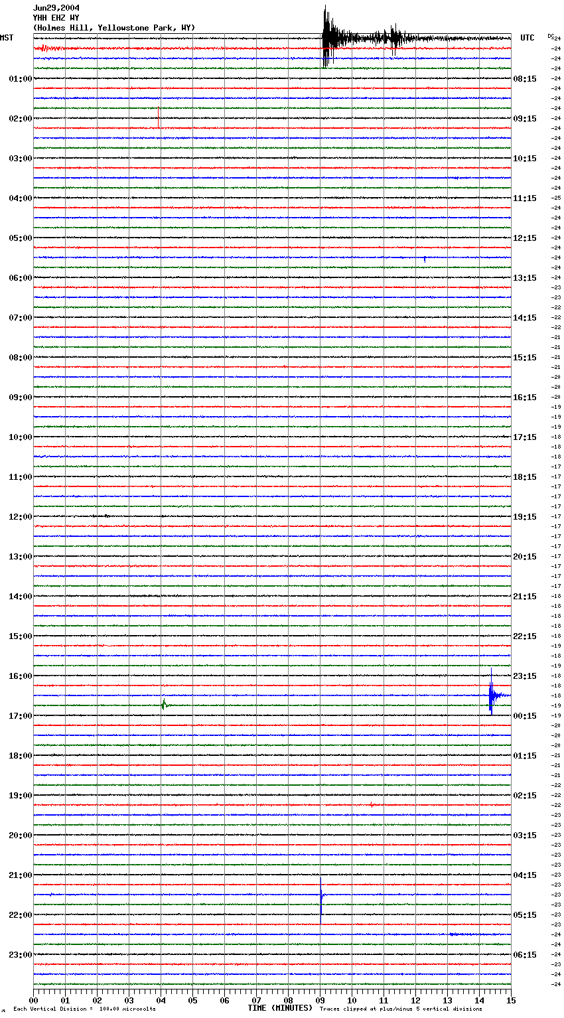Click the UTC column header label
Screen dimensions: 564x1018
click(528, 38)
